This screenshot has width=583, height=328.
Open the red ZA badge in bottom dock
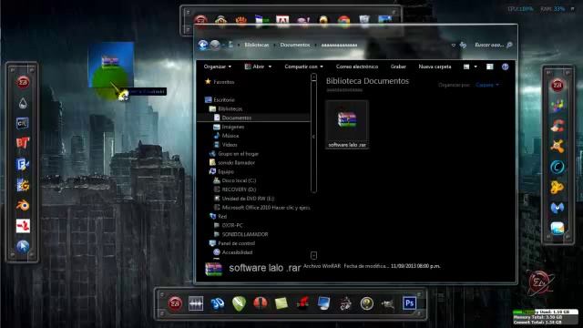coord(175,303)
